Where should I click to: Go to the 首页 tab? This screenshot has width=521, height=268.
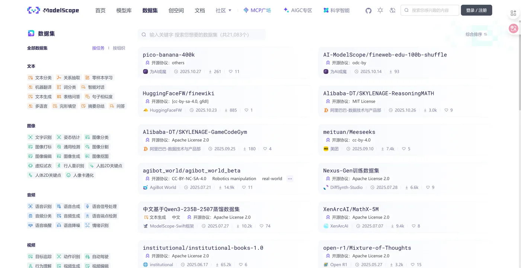click(100, 10)
